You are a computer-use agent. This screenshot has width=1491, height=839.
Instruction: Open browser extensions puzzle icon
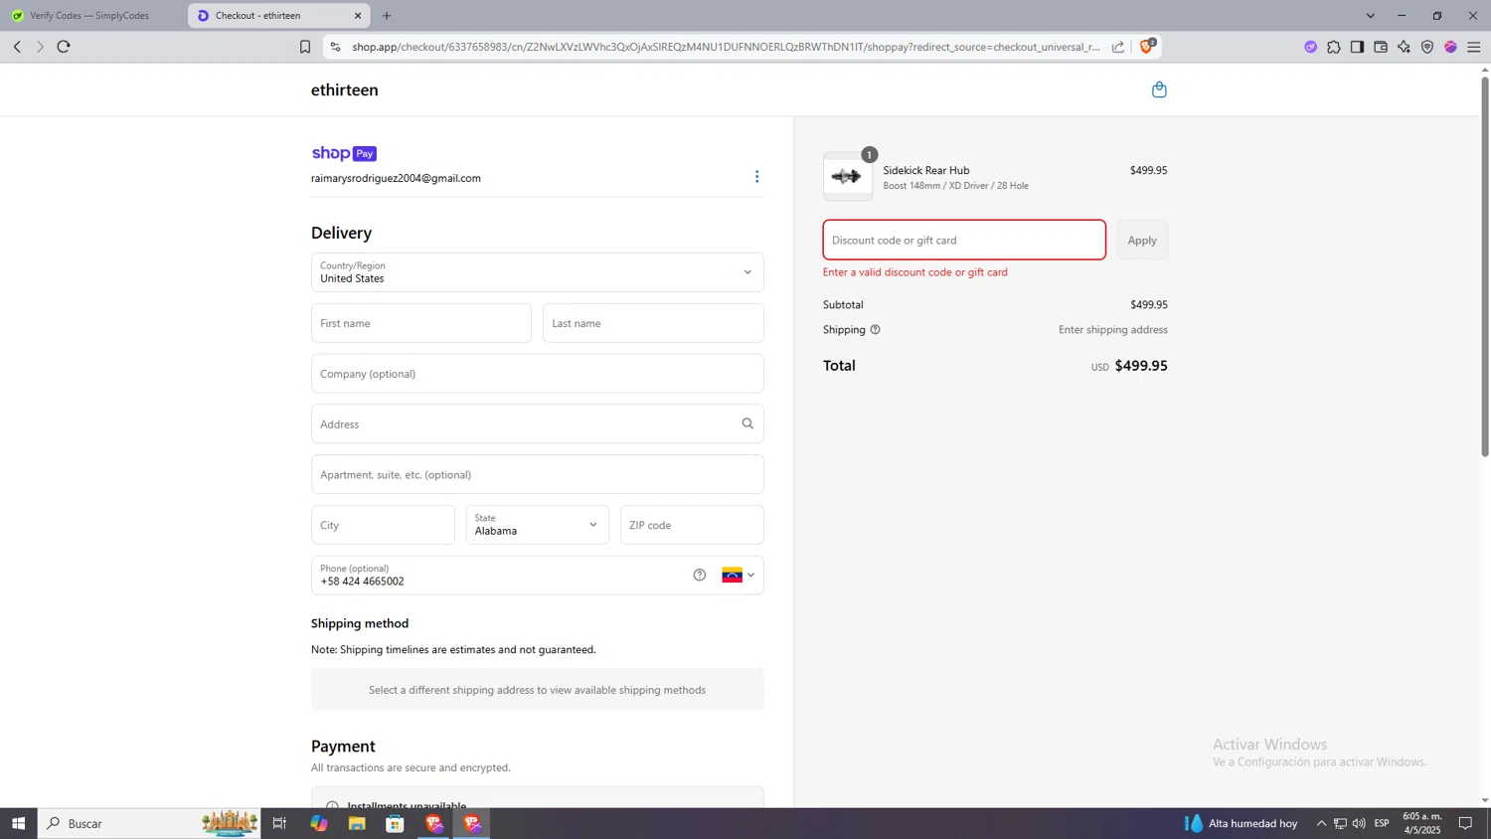[x=1334, y=47]
